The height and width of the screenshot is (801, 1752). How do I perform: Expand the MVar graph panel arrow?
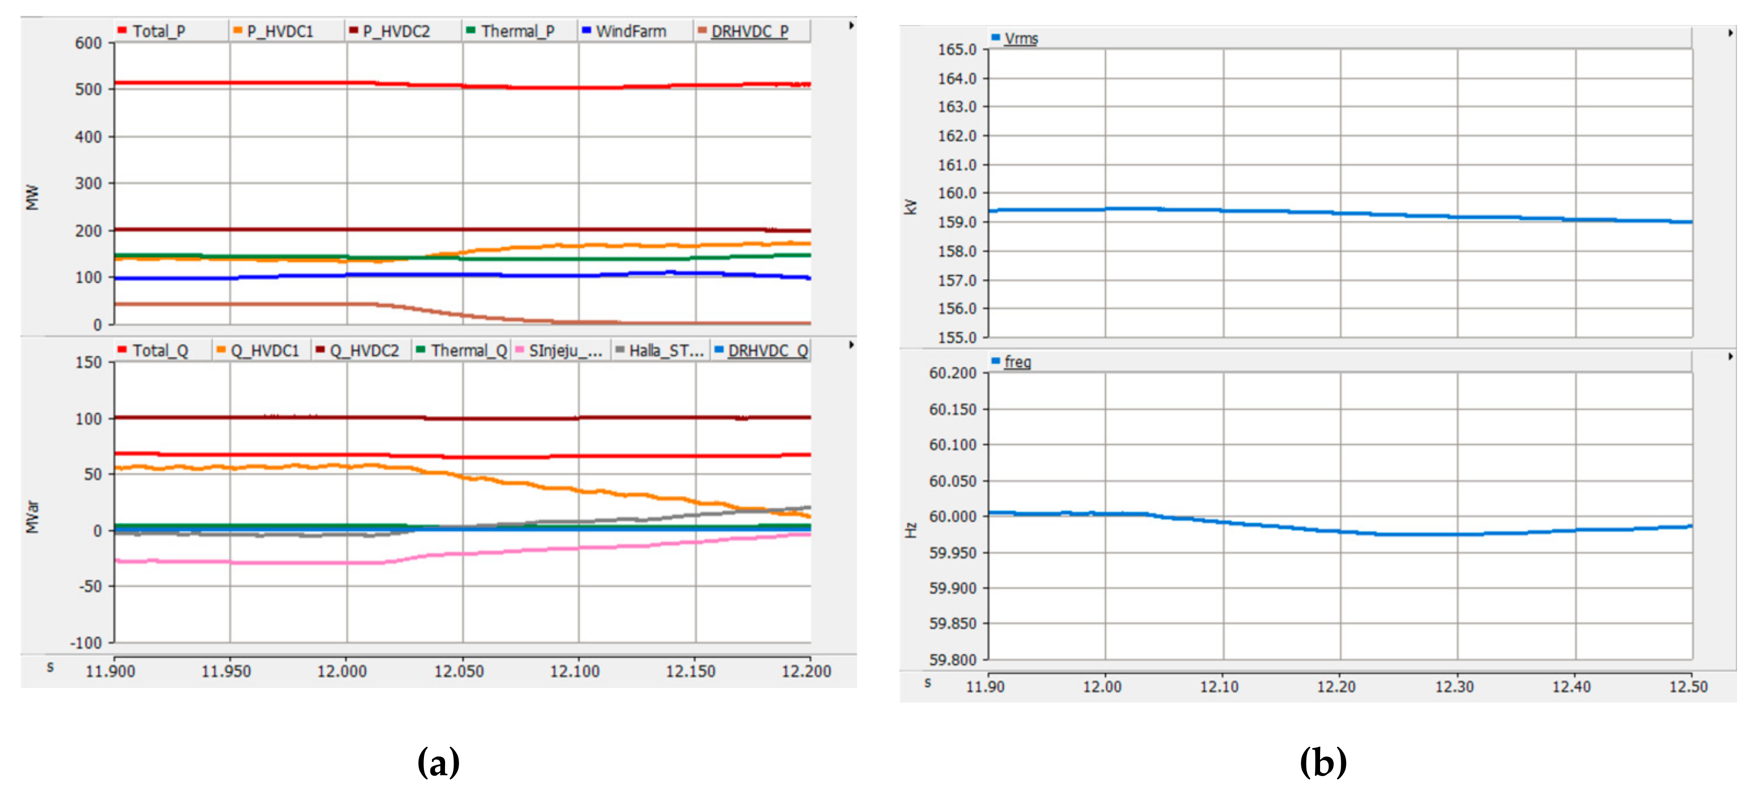tap(851, 345)
